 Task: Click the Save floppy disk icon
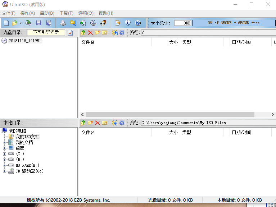[x=39, y=23]
